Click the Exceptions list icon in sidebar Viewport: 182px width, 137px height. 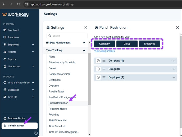point(5,37)
